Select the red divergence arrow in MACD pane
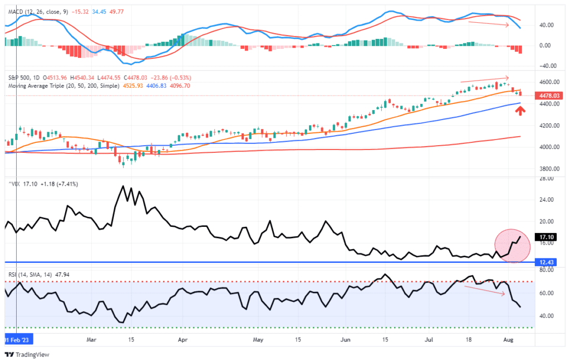This screenshot has height=363, width=570. (489, 24)
